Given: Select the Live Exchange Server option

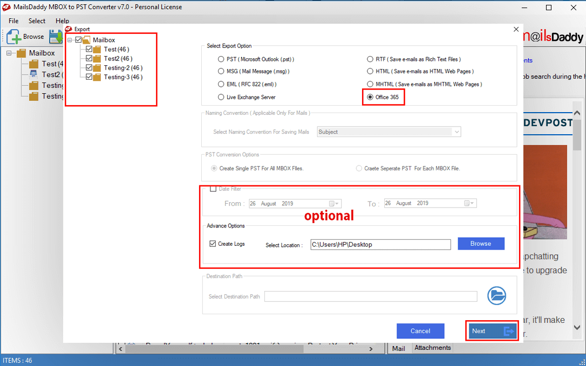Looking at the screenshot, I should tap(221, 97).
